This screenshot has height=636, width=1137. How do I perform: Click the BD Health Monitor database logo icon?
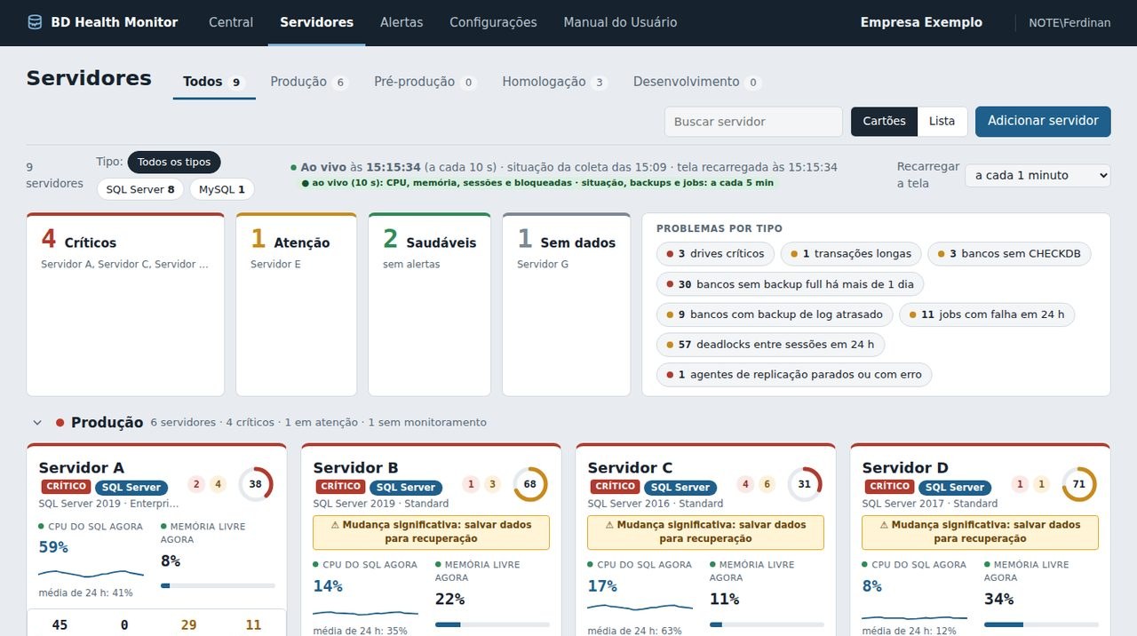tap(35, 22)
